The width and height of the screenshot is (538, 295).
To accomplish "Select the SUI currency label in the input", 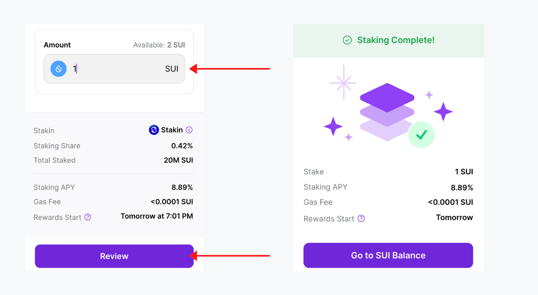I will pos(172,68).
